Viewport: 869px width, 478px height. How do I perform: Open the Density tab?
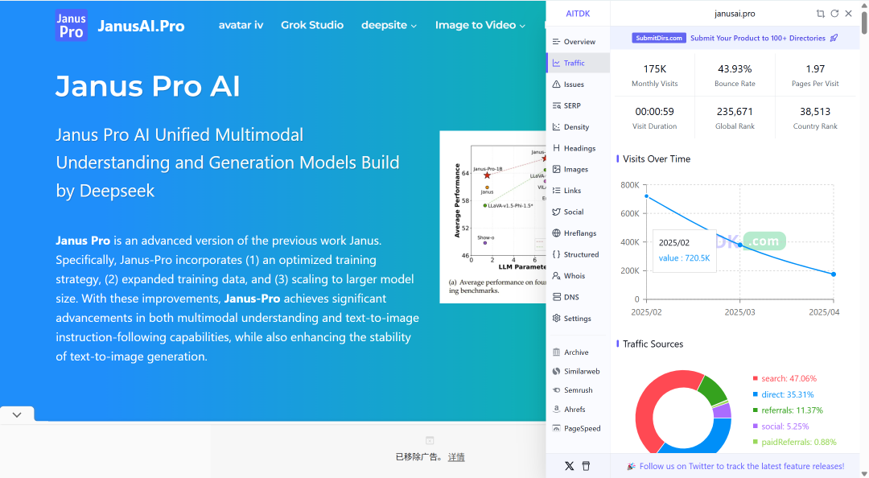[578, 127]
